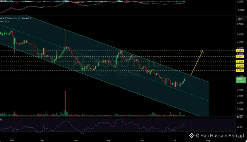Click the Jul label on time axis

[x=174, y=140]
